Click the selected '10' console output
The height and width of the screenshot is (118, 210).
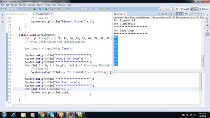click(115, 37)
